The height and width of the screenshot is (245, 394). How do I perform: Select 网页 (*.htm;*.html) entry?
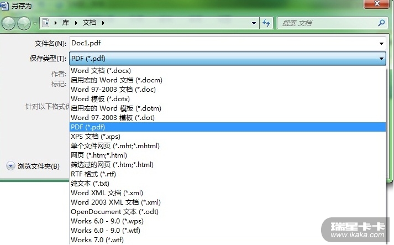[x=228, y=155]
